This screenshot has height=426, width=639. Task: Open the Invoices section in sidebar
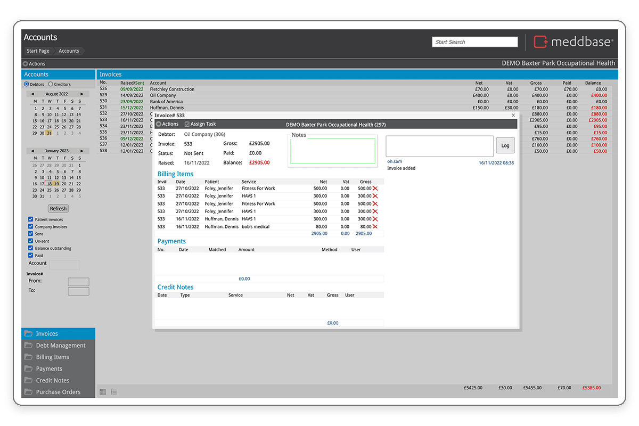click(58, 334)
